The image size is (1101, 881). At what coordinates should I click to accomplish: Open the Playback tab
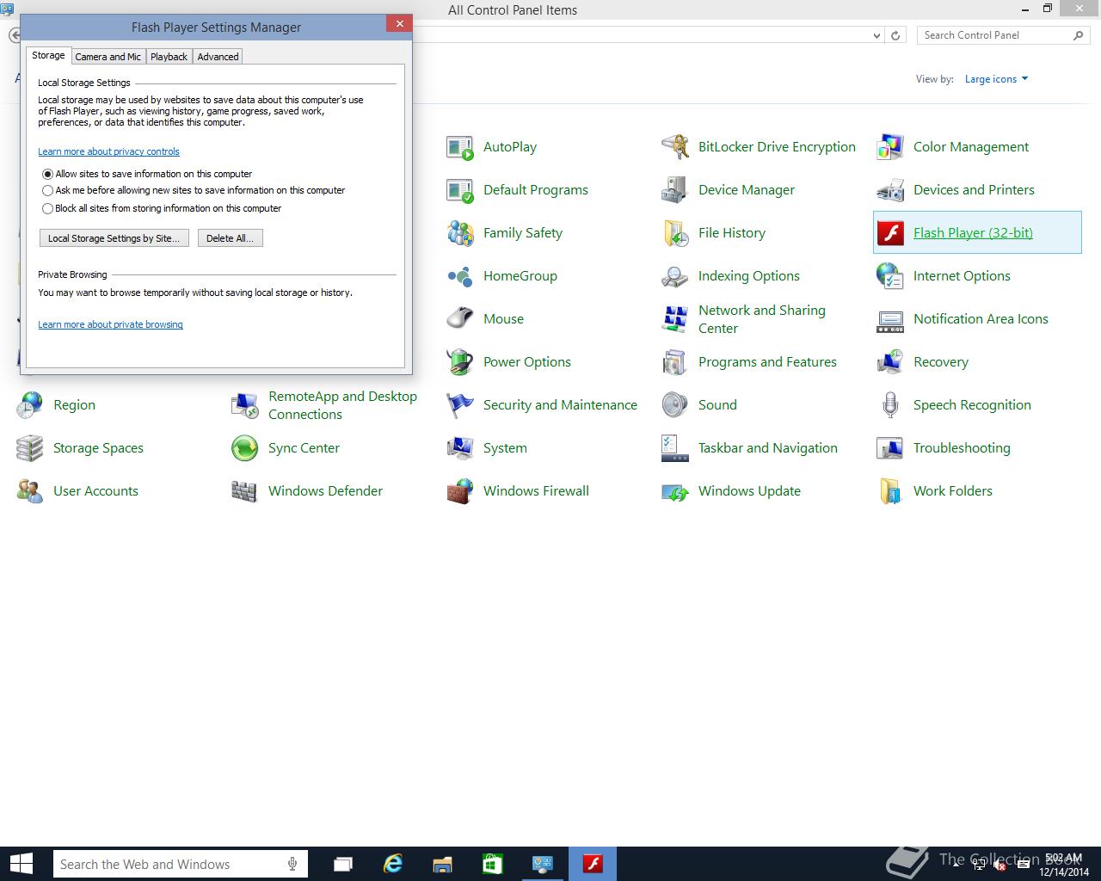point(169,57)
